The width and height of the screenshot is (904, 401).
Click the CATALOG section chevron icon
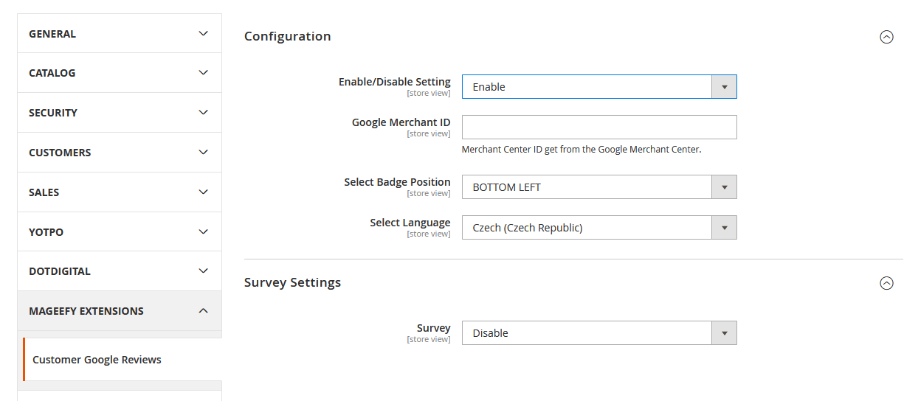[204, 73]
